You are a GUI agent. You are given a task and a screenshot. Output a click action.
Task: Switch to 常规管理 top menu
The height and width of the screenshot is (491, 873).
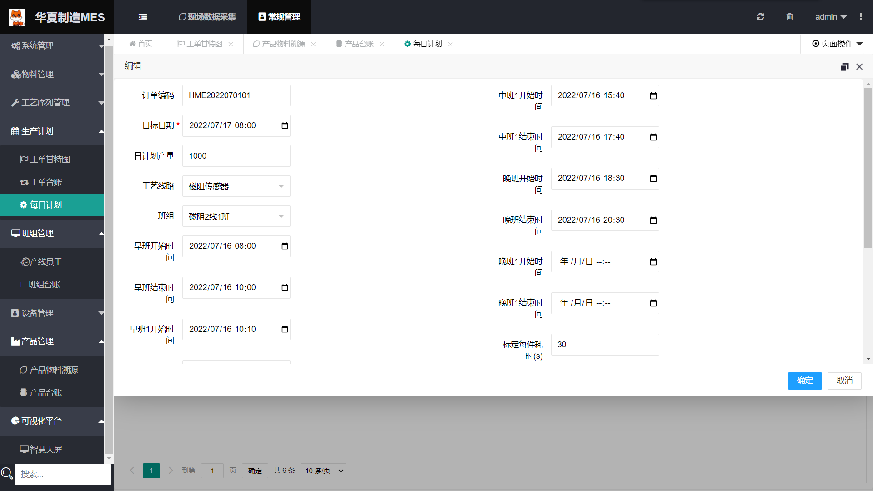coord(279,17)
